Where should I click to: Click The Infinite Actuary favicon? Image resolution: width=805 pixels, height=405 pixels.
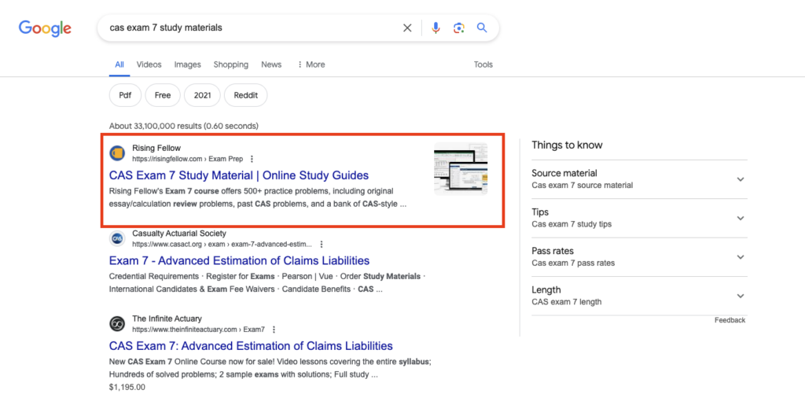pos(117,324)
